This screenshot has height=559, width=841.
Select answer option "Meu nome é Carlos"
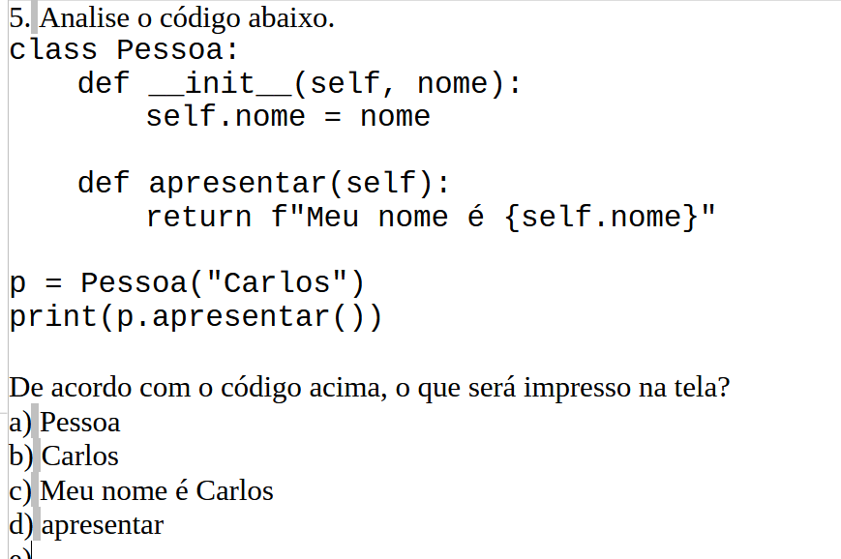point(157,491)
